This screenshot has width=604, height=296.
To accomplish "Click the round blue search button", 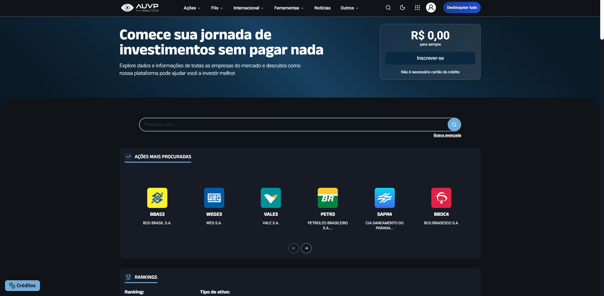I will [454, 125].
